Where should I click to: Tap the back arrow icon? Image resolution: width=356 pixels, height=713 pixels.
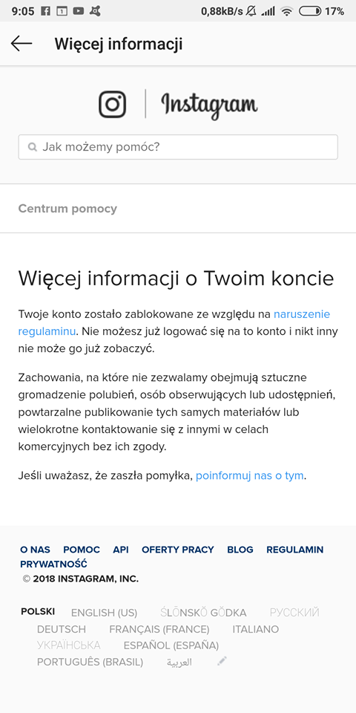point(22,44)
